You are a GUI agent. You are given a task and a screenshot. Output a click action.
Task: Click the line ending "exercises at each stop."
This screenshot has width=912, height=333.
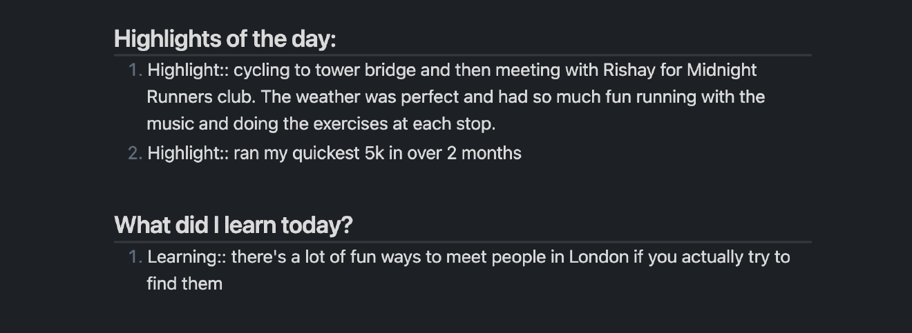[321, 125]
